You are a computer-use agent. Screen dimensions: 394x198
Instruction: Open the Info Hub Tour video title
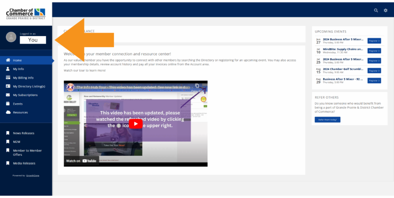pyautogui.click(x=133, y=88)
